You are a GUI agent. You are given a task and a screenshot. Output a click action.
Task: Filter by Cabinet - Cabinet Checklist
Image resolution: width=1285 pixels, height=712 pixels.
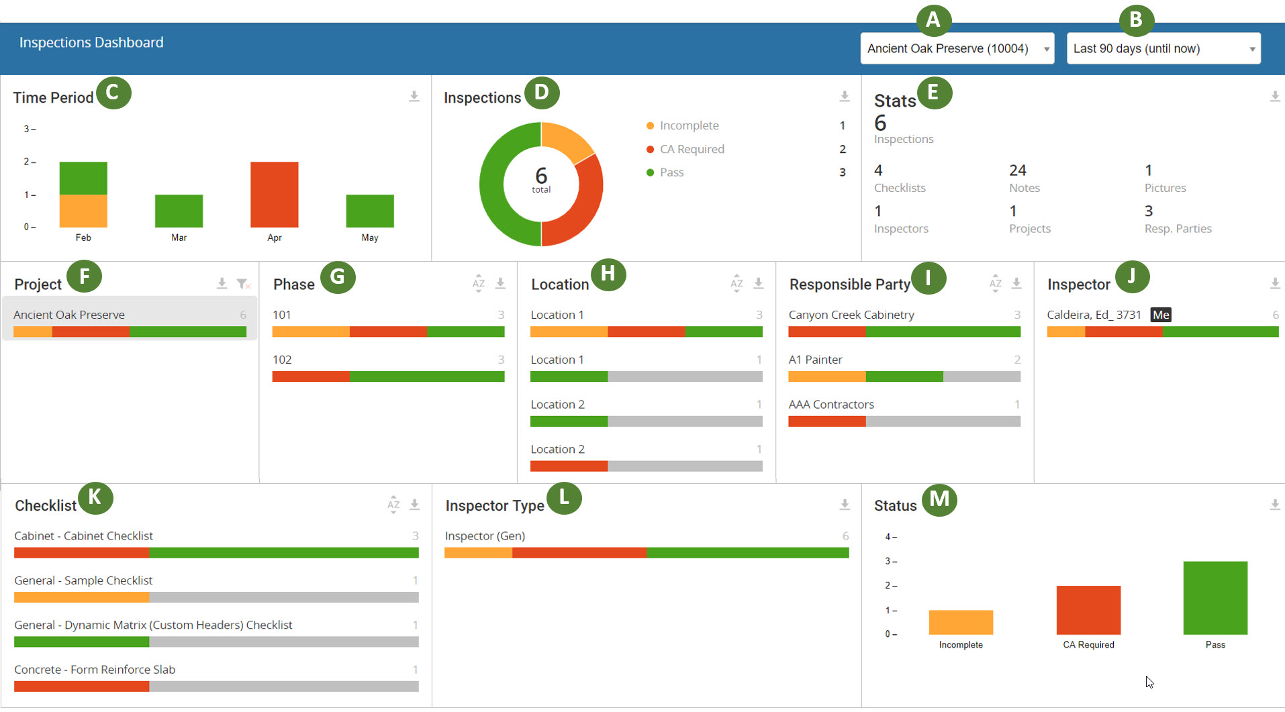coord(216,544)
